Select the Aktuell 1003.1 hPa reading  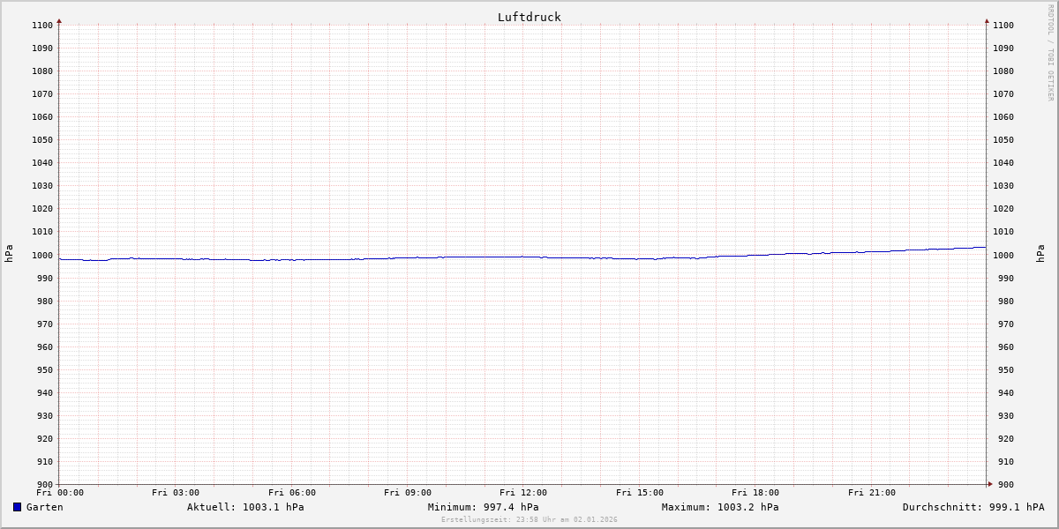pyautogui.click(x=245, y=507)
